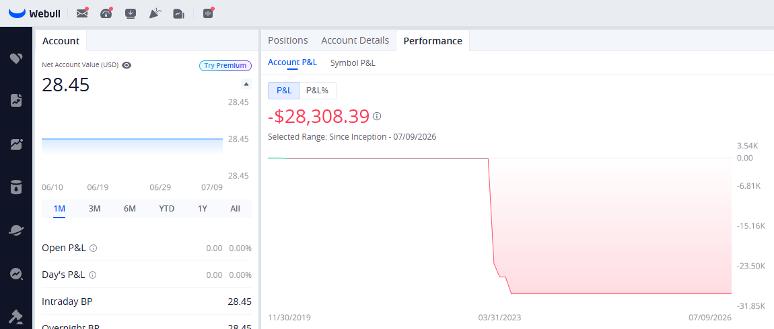
Task: Click the -$28,308.39 total P&L value
Action: [319, 116]
